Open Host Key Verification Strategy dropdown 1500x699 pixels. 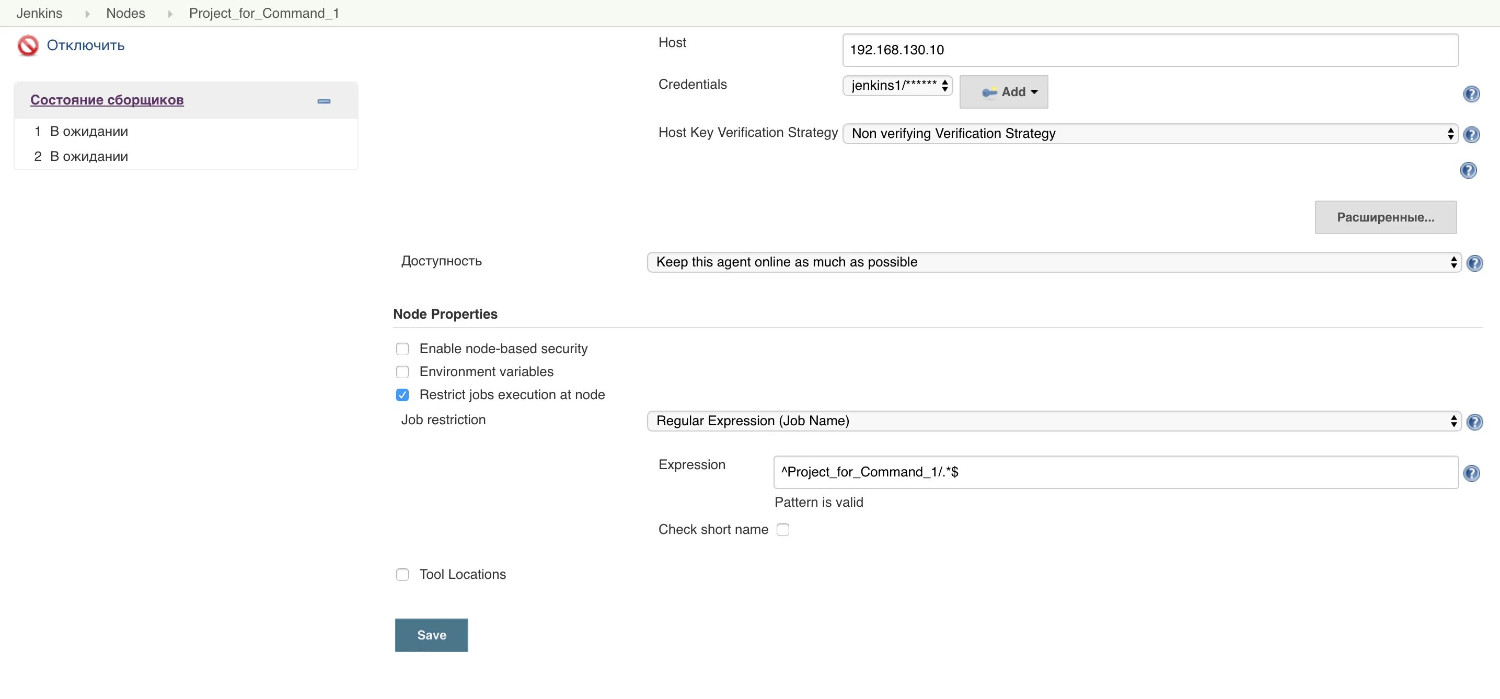click(x=1150, y=133)
